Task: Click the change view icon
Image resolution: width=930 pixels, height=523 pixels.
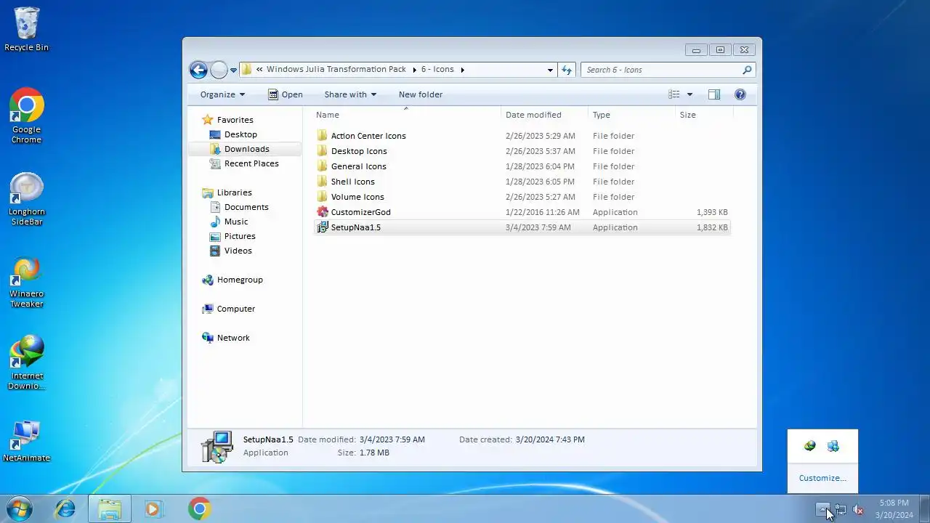Action: 674,94
